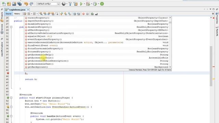Select getAccessibleHelp() completion item
The height and width of the screenshot is (123, 219).
click(x=96, y=55)
